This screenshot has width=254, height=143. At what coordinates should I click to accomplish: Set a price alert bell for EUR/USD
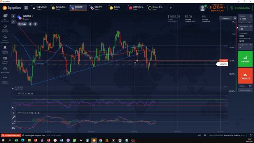point(30,24)
